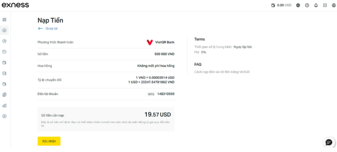The image size is (337, 152).
Task: Select the deposit icon in sidebar
Action: (4, 30)
